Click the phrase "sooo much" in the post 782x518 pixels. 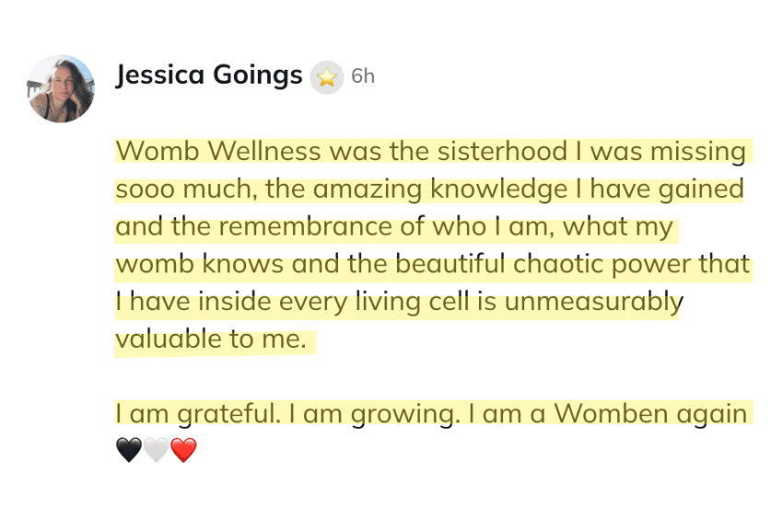point(174,189)
